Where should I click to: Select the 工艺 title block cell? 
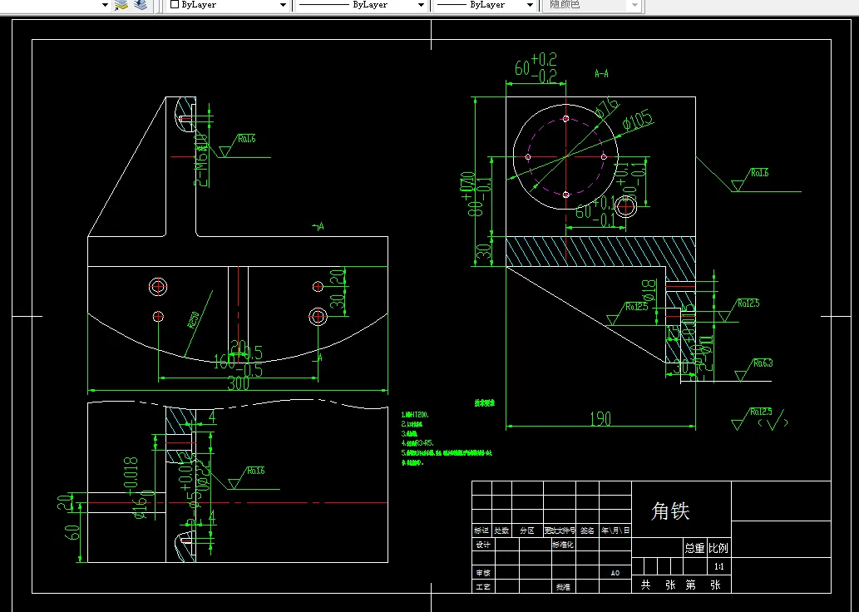482,587
